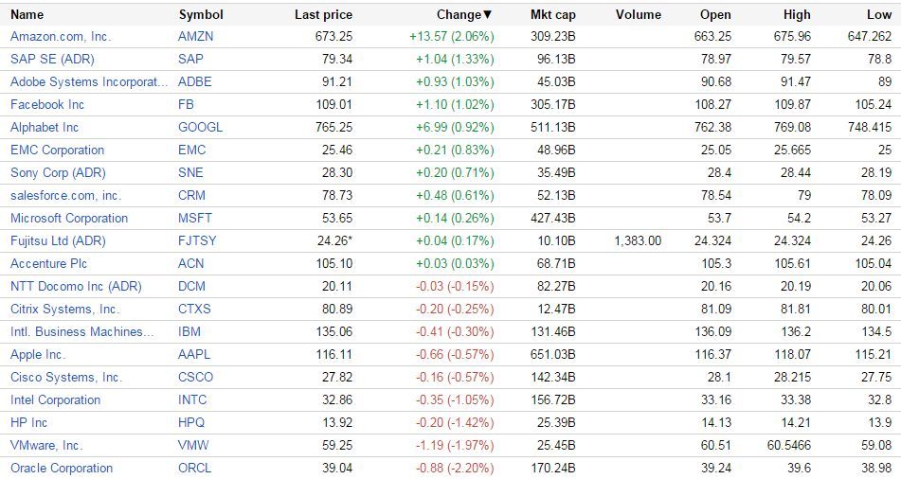
Task: Click the Oracle Corporation link
Action: 62,468
